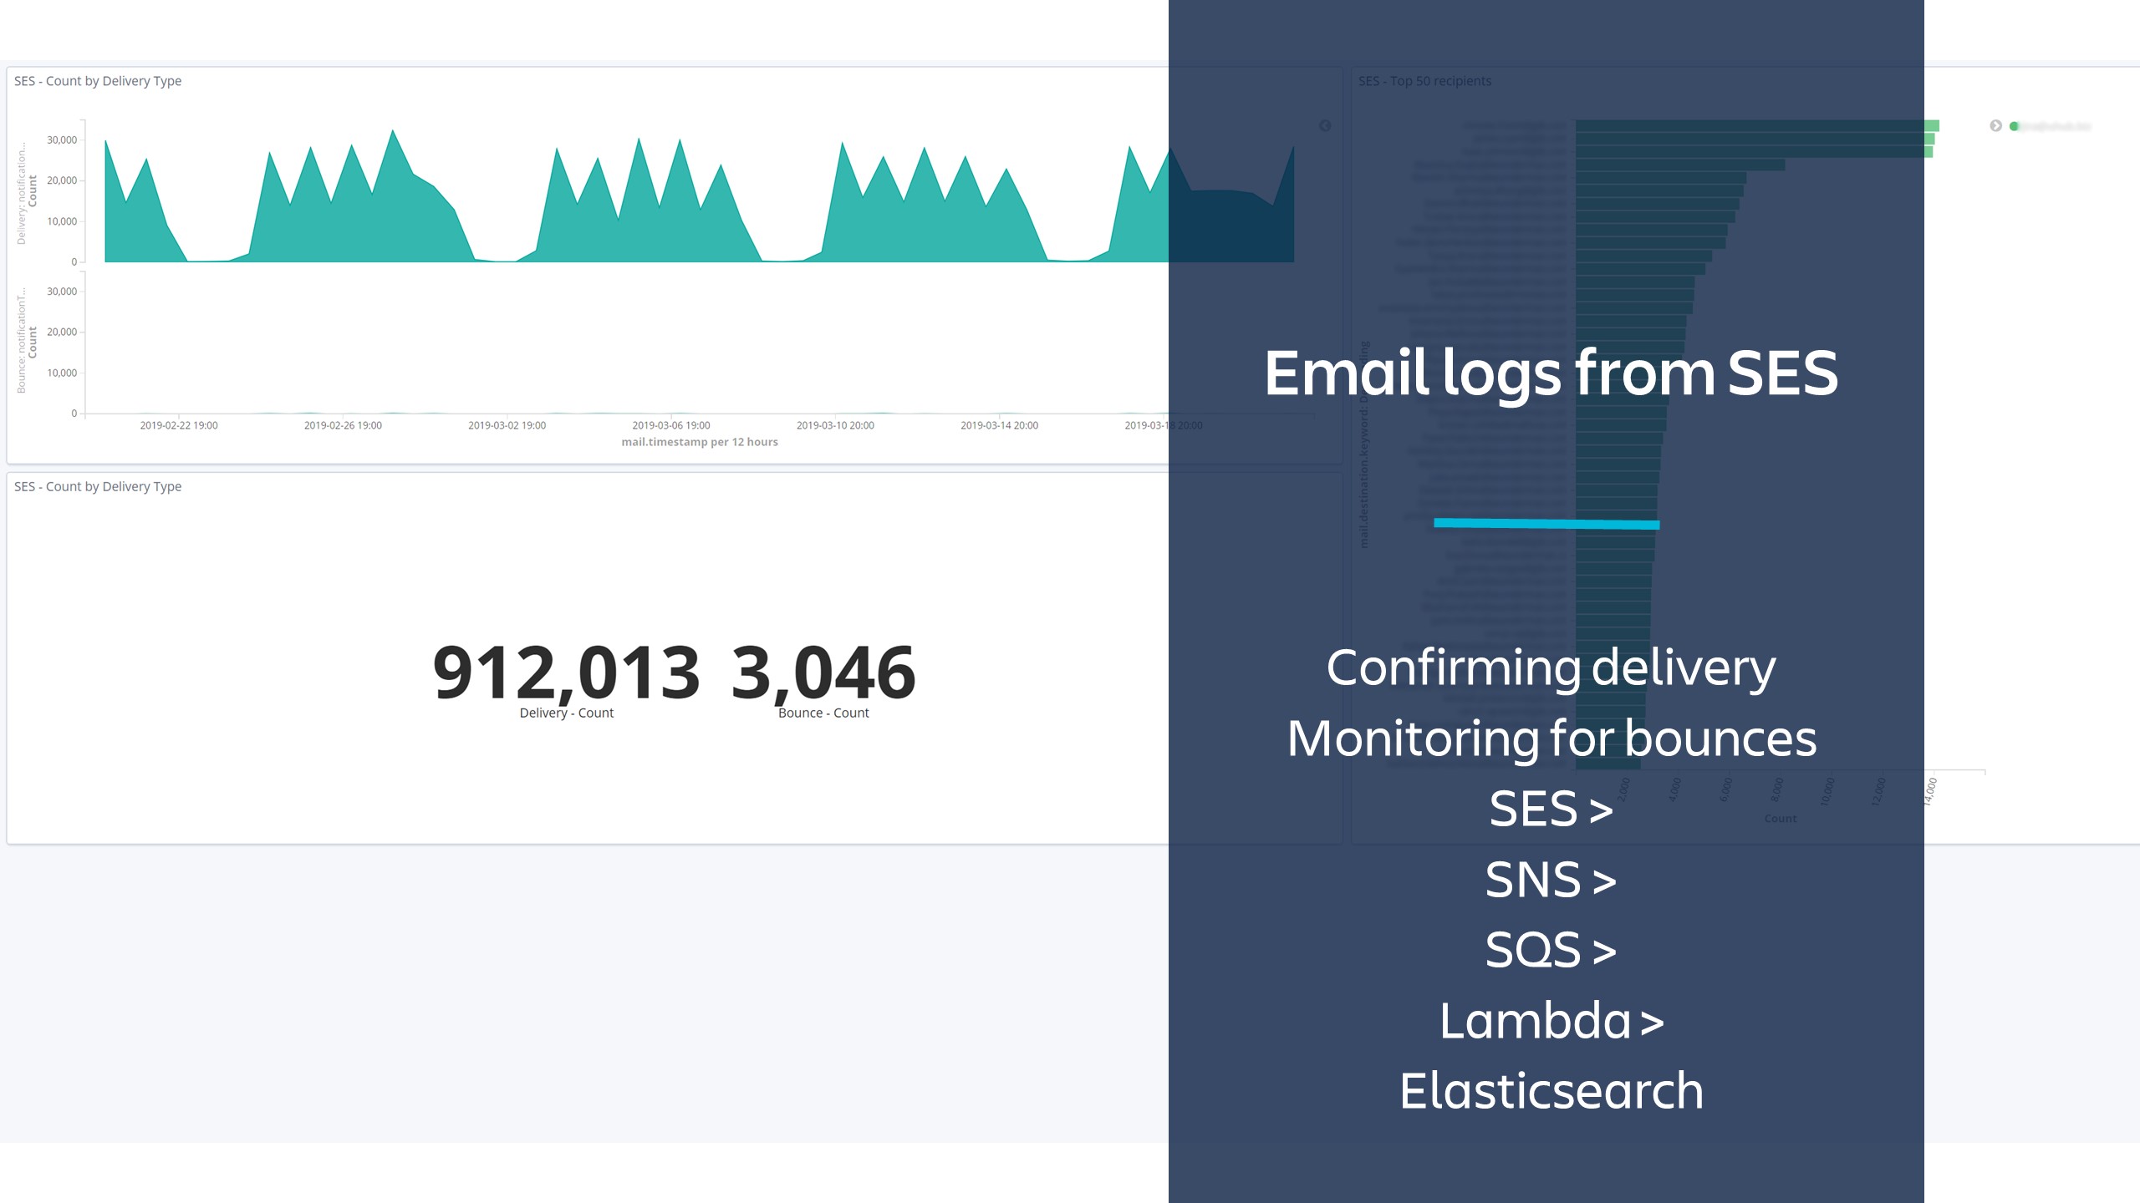Screen dimensions: 2140x1203
Task: Click the topmost bar in recipients chart
Action: [1757, 126]
